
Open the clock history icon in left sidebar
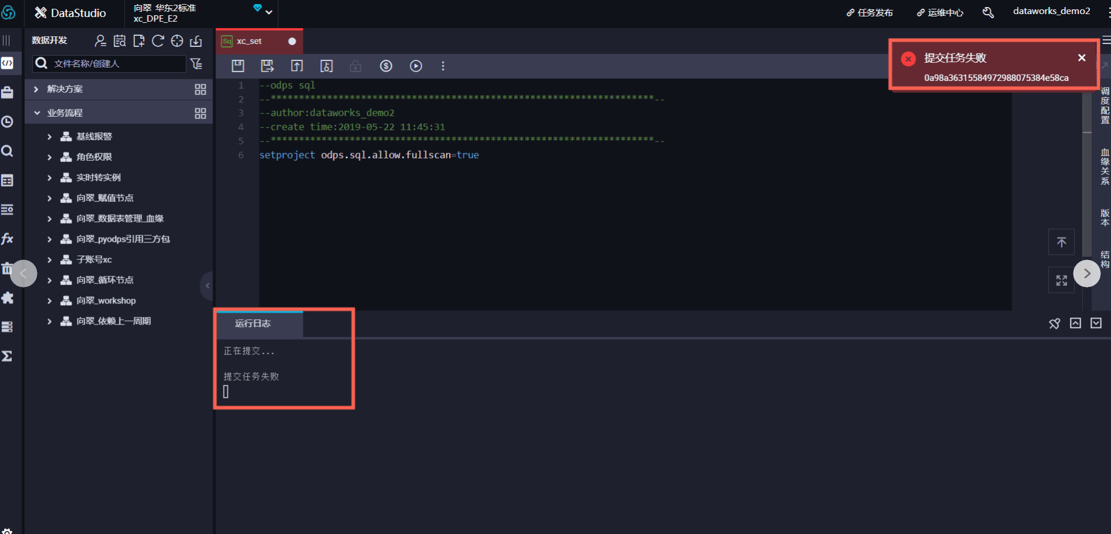[8, 121]
